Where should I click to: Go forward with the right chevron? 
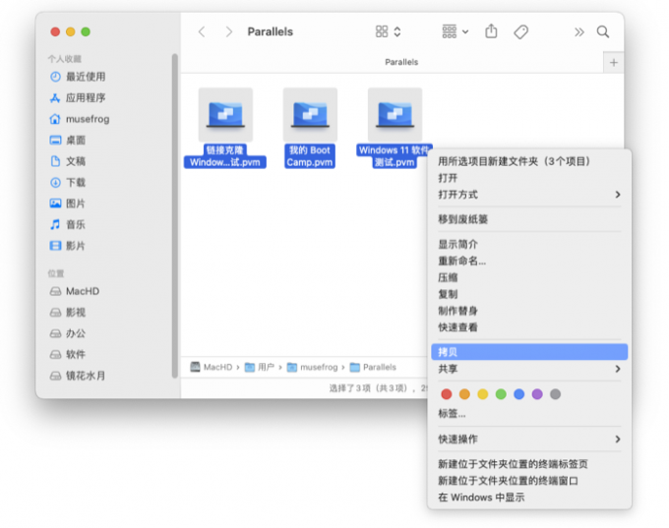pyautogui.click(x=229, y=31)
